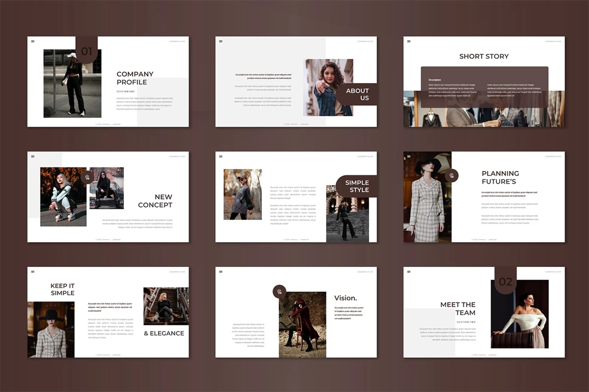
Task: Select the Short Story description box
Action: tap(484, 87)
